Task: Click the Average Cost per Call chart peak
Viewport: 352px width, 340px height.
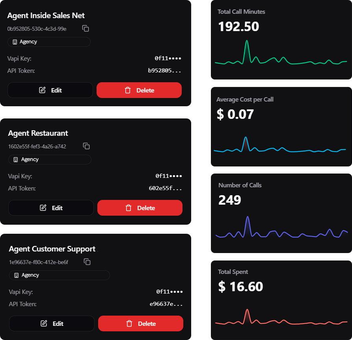Action: (x=246, y=138)
